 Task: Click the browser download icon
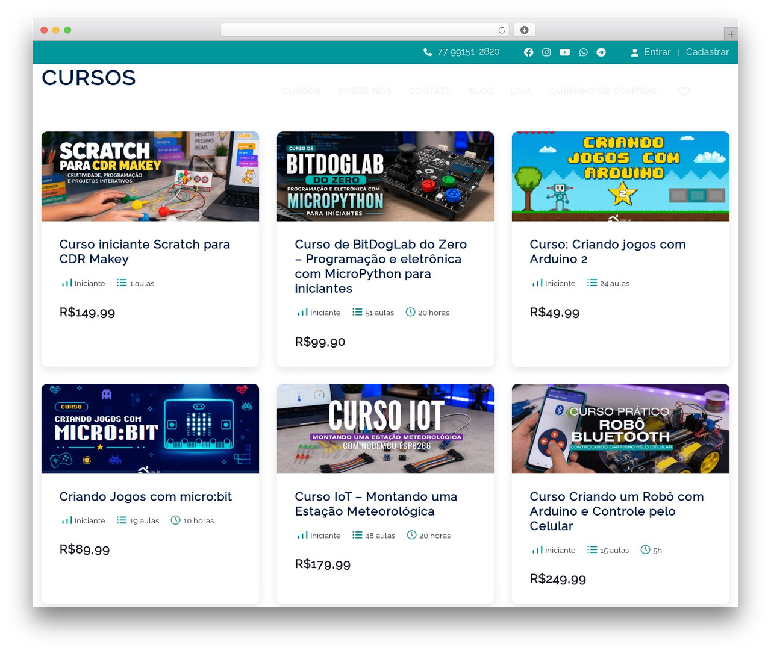[525, 30]
